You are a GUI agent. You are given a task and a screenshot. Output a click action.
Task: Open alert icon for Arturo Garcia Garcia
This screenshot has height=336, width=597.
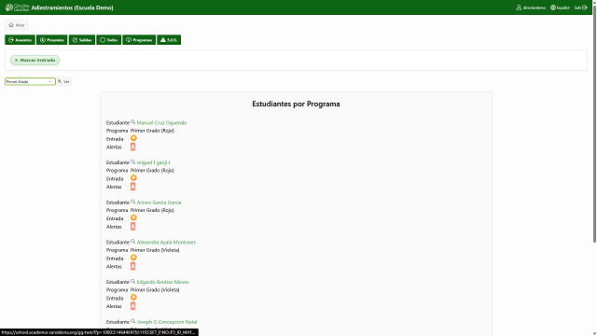132,226
